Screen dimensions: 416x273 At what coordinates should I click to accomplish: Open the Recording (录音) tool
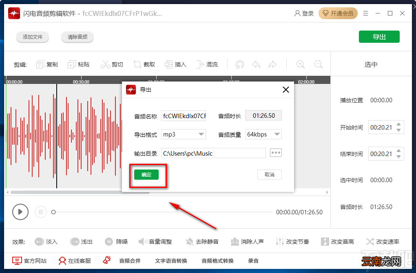253,261
